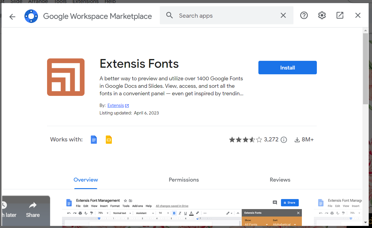Toggle bold in the preview's Docs toolbar
The height and width of the screenshot is (228, 372).
tap(174, 213)
